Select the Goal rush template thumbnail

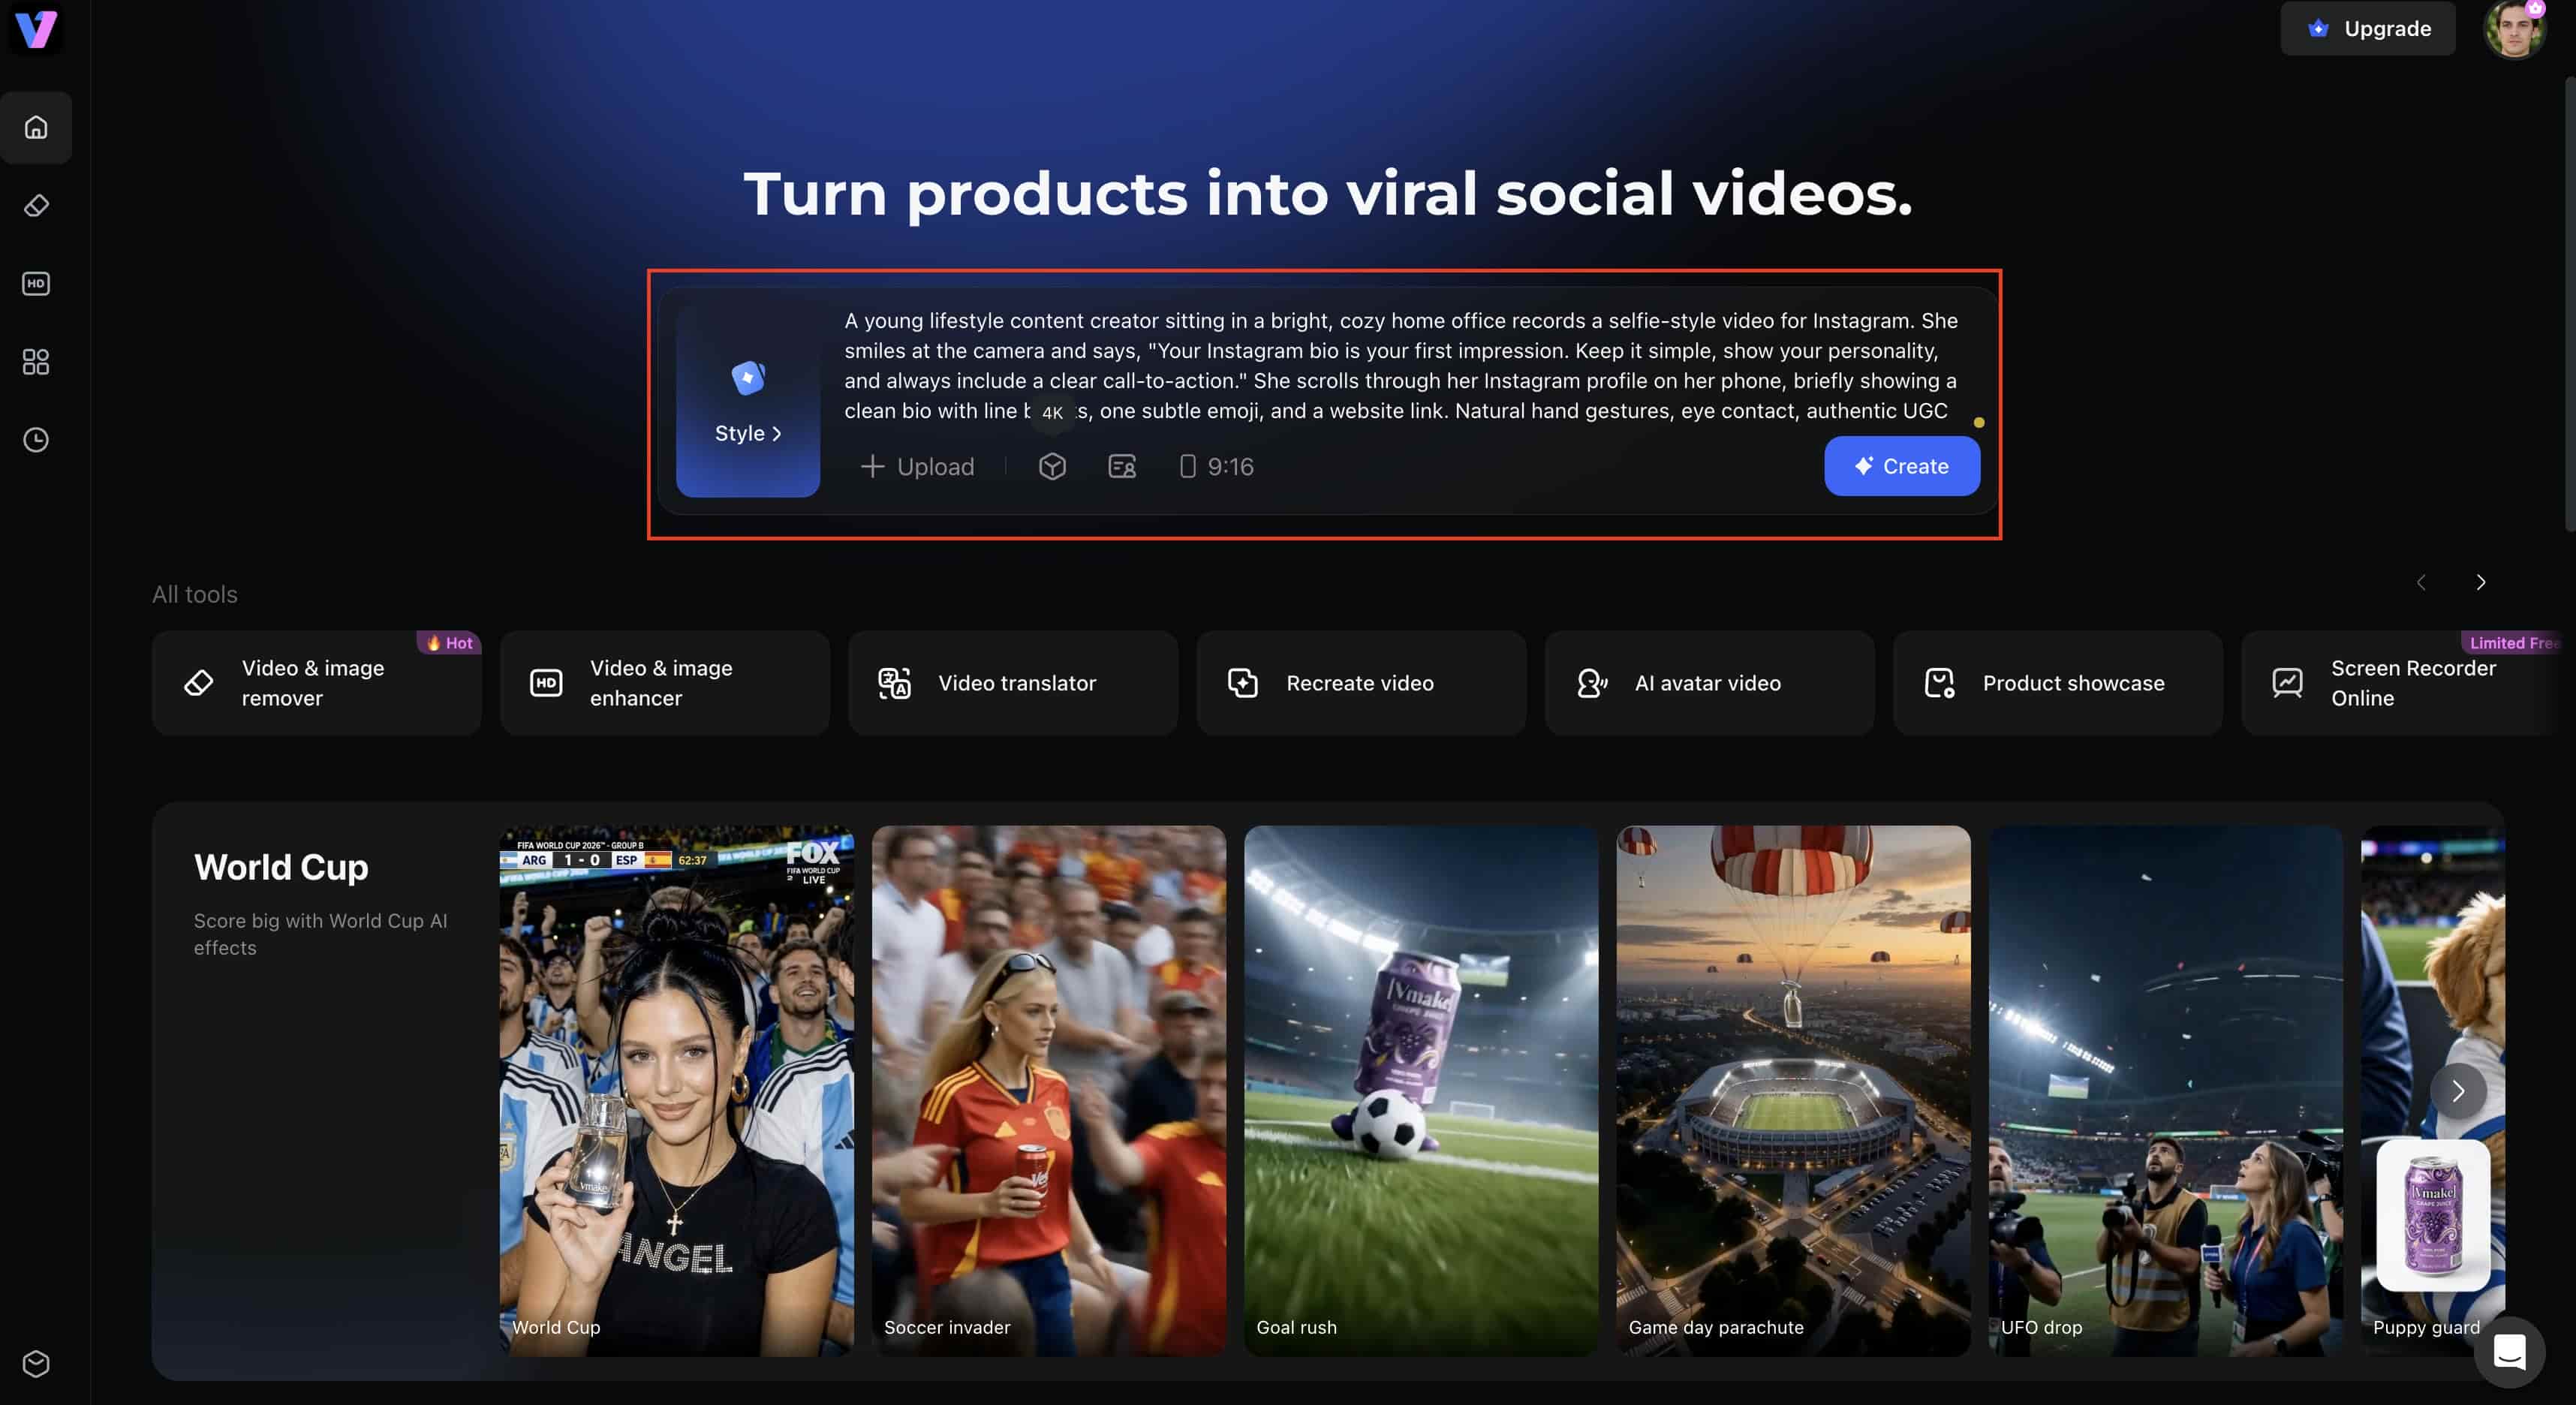pos(1420,1091)
